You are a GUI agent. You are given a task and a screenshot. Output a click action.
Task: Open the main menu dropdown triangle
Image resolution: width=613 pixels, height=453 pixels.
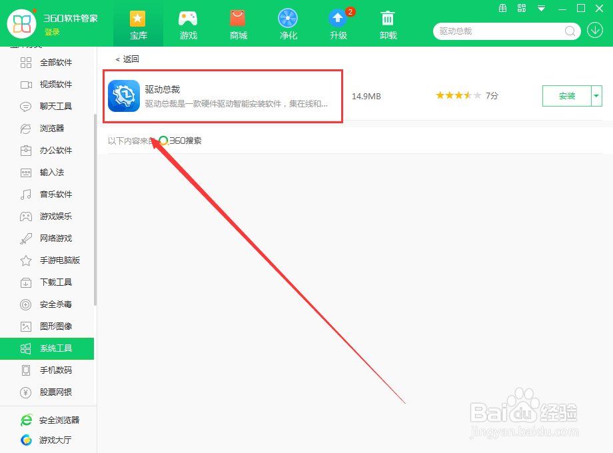(541, 8)
